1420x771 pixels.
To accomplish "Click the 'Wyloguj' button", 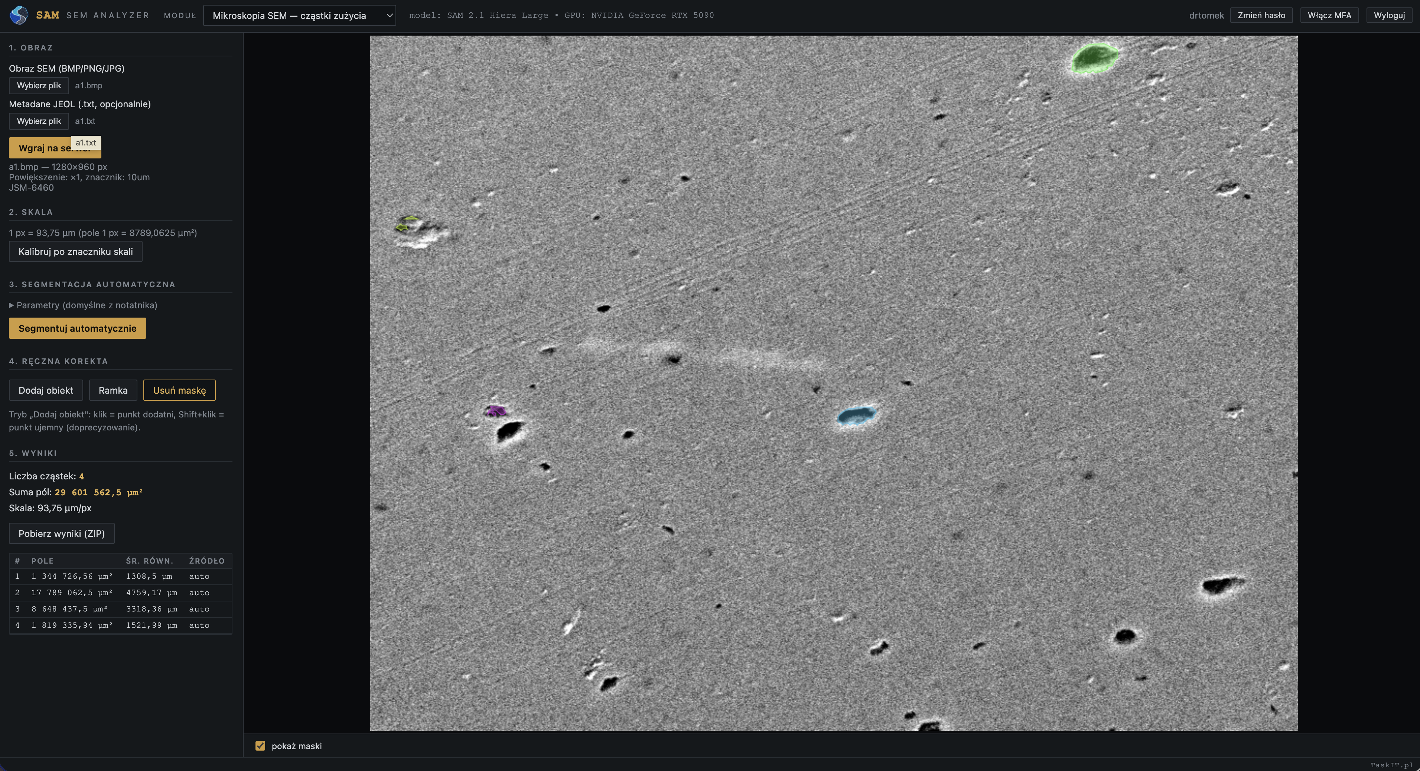I will (1388, 16).
